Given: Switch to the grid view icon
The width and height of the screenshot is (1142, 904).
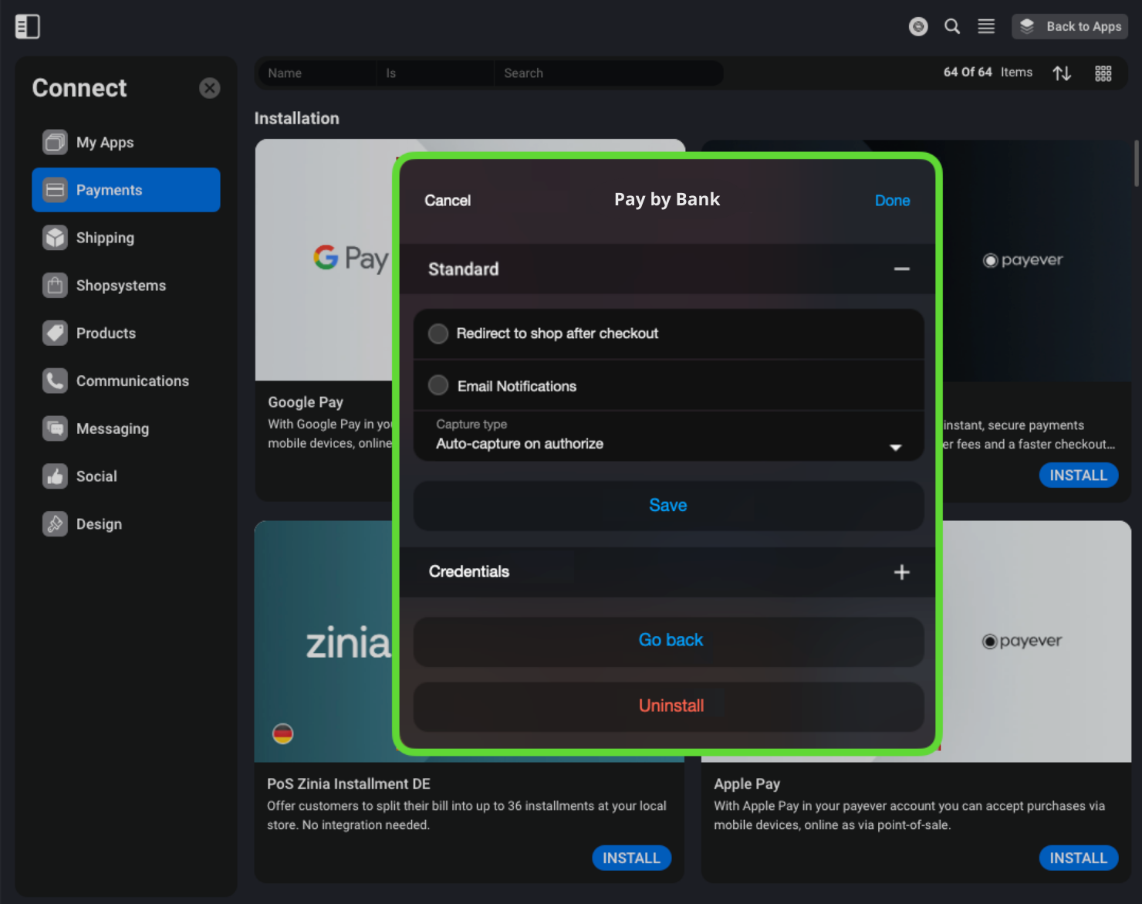Looking at the screenshot, I should [1103, 73].
